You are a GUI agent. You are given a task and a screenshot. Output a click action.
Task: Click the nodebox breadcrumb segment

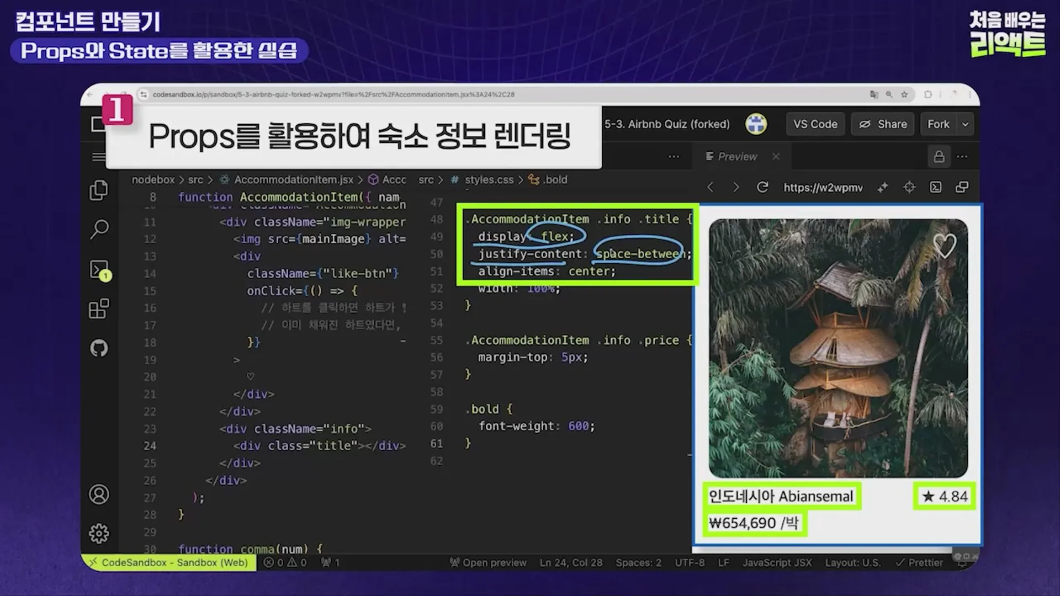(153, 179)
